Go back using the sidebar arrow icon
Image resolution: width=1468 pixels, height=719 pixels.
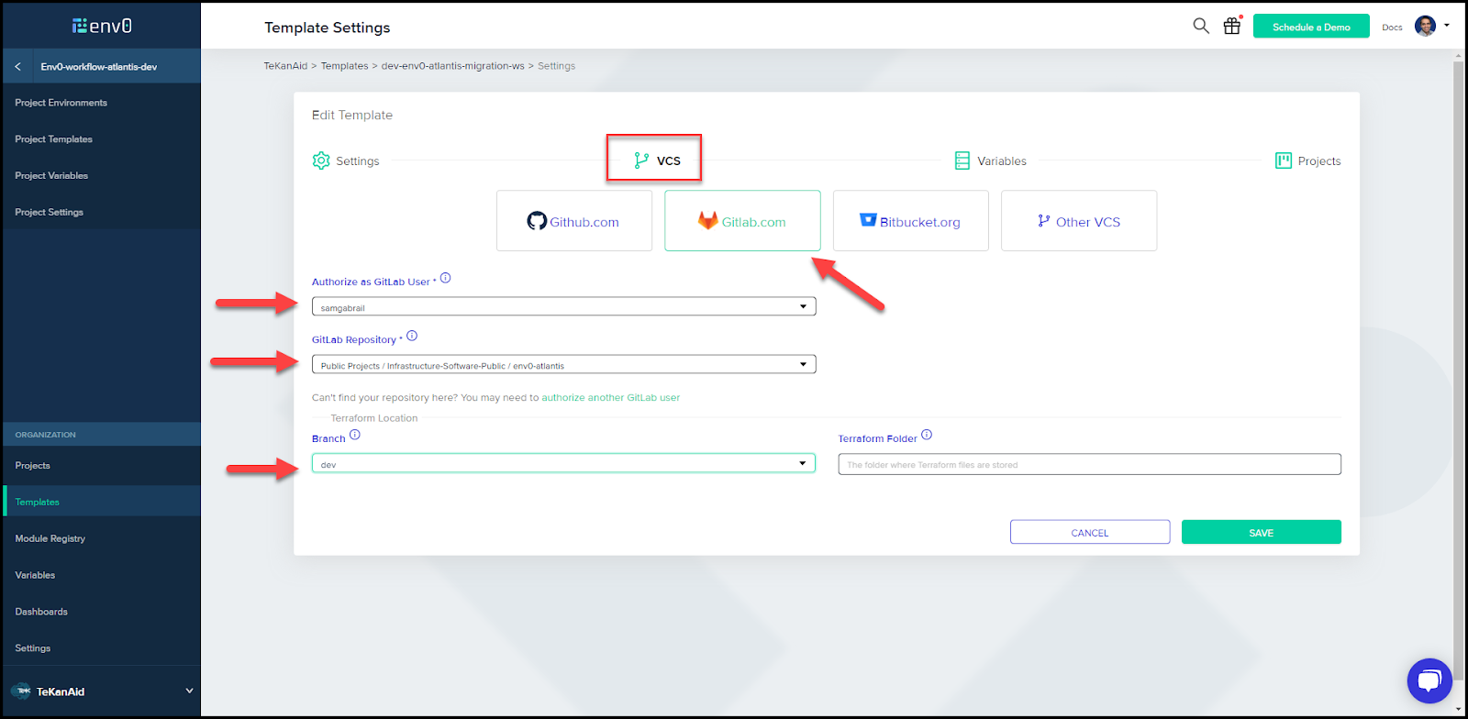click(x=17, y=66)
